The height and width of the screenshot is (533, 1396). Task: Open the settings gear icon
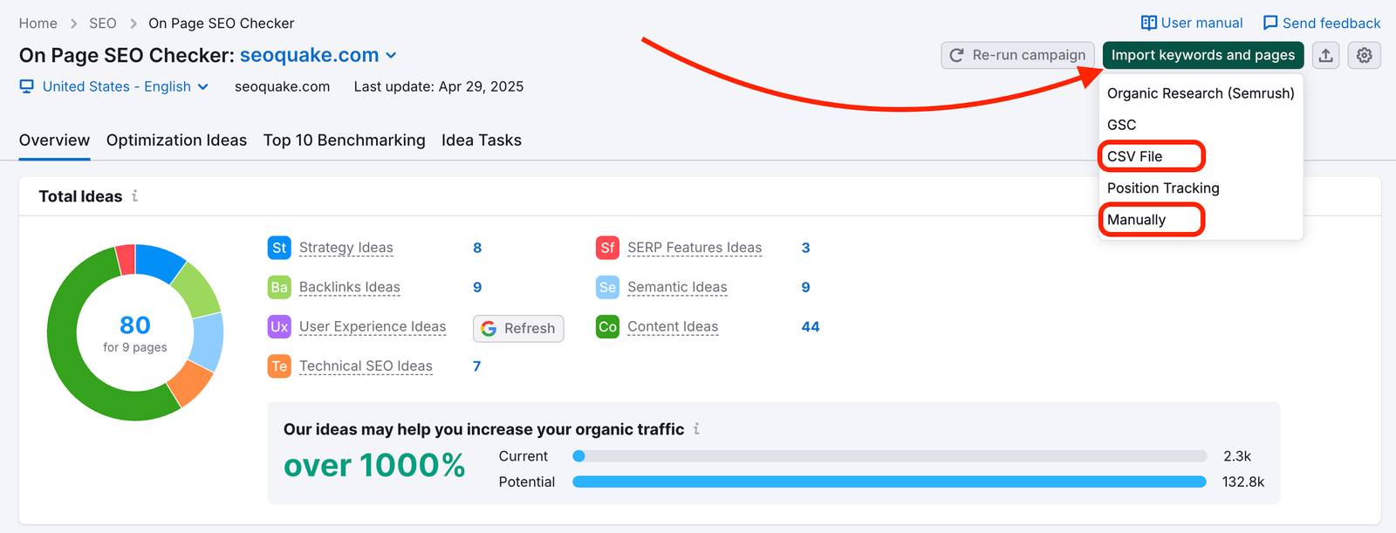1365,55
